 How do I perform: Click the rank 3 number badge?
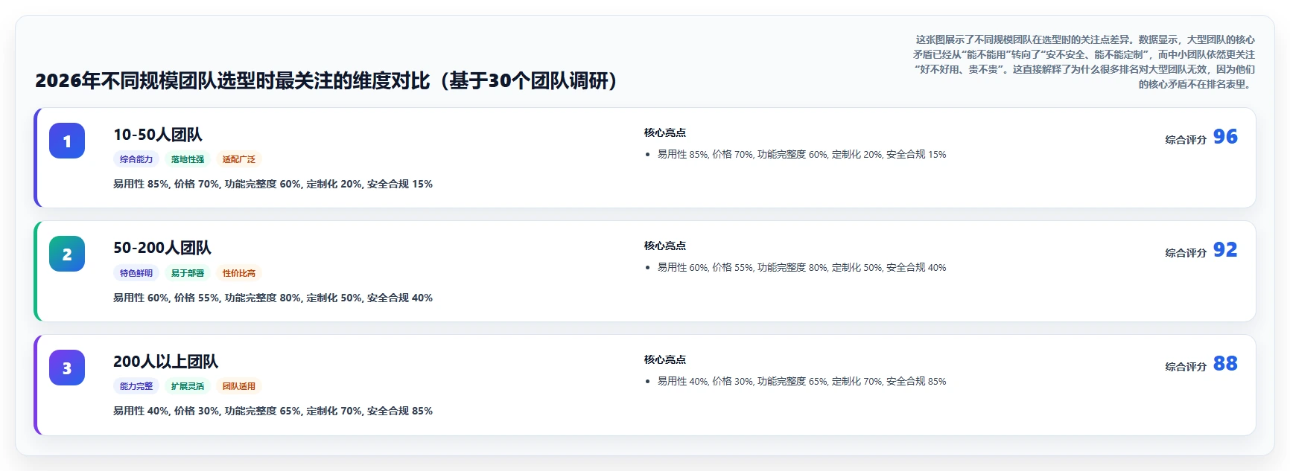pos(67,368)
